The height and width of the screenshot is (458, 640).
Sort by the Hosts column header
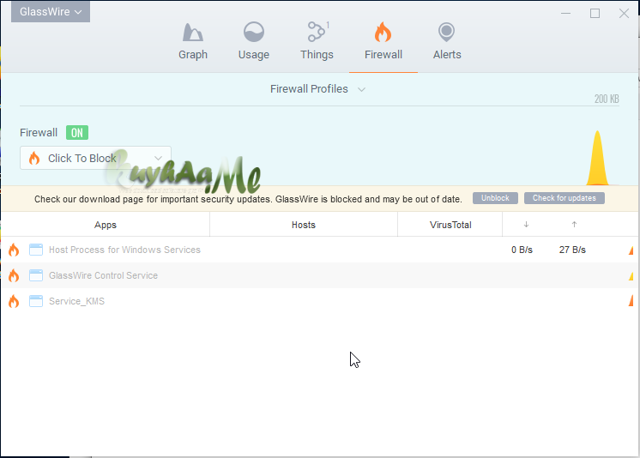(x=303, y=225)
